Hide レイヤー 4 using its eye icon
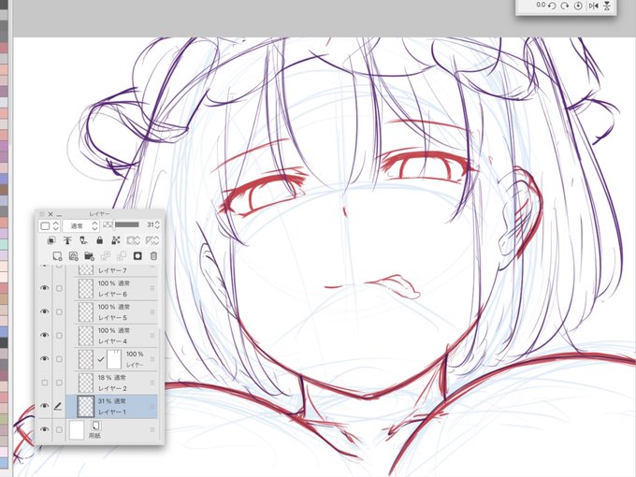 point(44,335)
